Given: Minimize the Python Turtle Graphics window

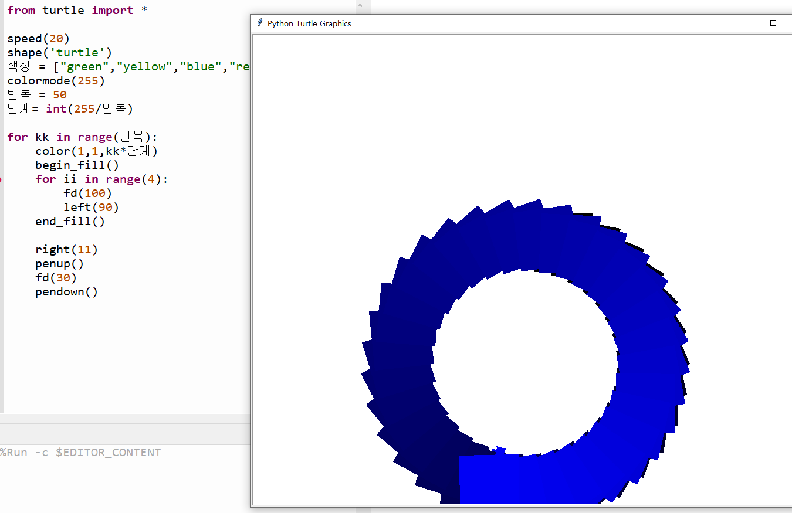Looking at the screenshot, I should (747, 23).
